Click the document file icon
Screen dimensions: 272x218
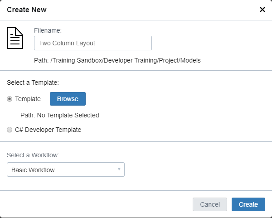click(15, 38)
